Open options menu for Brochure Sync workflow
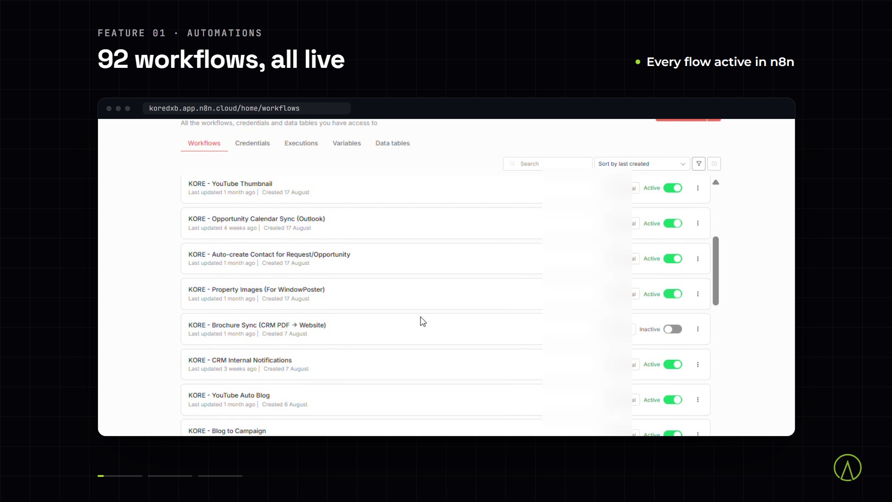 (x=698, y=329)
